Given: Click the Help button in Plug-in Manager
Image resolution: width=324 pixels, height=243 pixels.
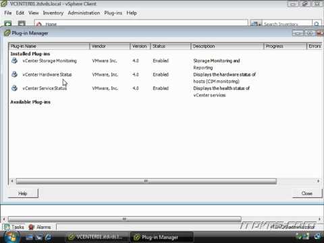Looking at the screenshot, I should [23, 194].
